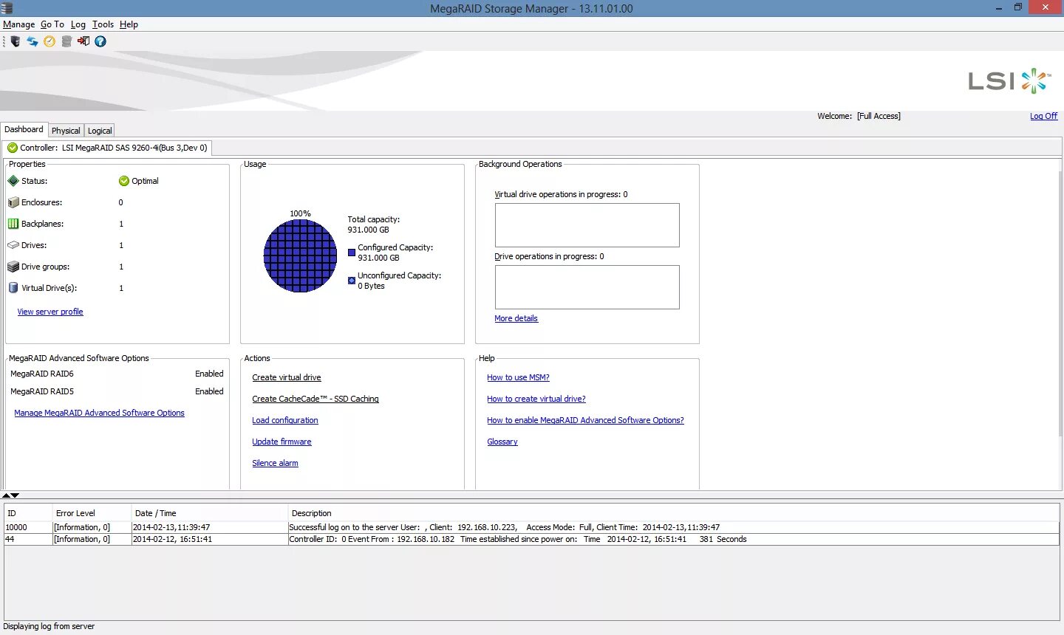This screenshot has height=635, width=1064.
Task: Open the Log menu
Action: [x=78, y=24]
